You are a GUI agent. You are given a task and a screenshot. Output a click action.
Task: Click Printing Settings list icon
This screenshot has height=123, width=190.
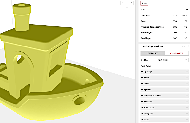tap(141, 46)
